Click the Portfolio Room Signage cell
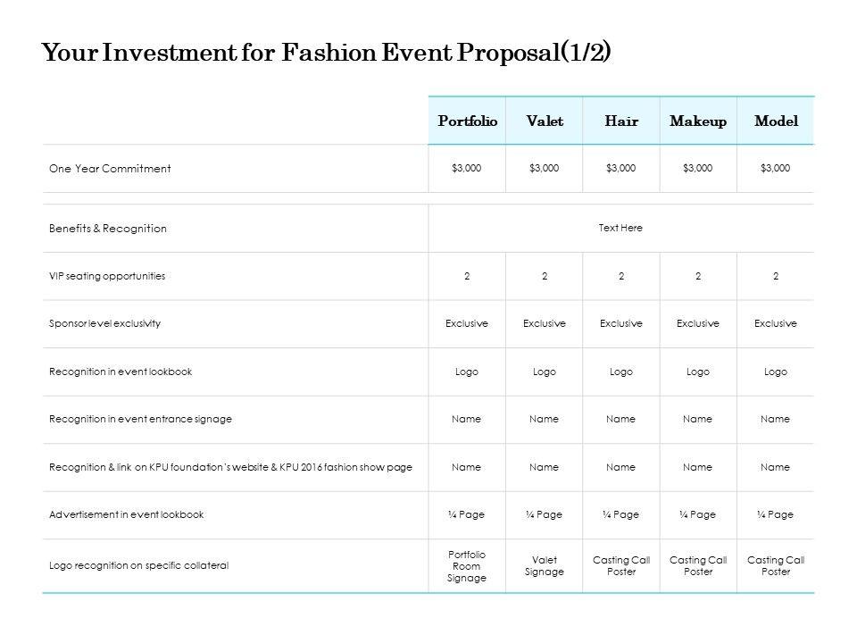Screen dimensions: 857x643 tap(467, 566)
